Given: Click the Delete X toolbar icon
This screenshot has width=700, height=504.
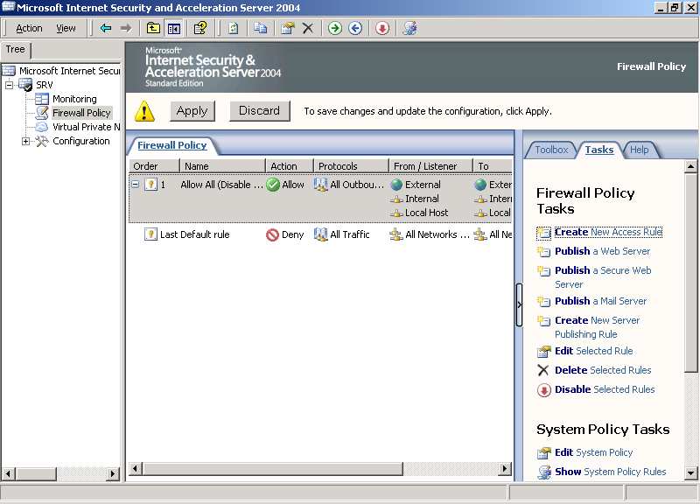Looking at the screenshot, I should 308,28.
